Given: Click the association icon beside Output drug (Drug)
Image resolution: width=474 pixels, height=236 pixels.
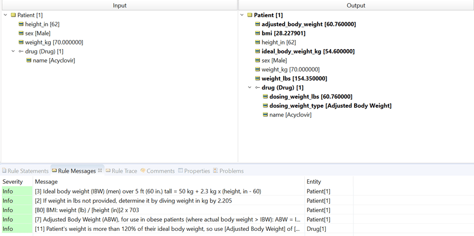Looking at the screenshot, I should (x=257, y=88).
